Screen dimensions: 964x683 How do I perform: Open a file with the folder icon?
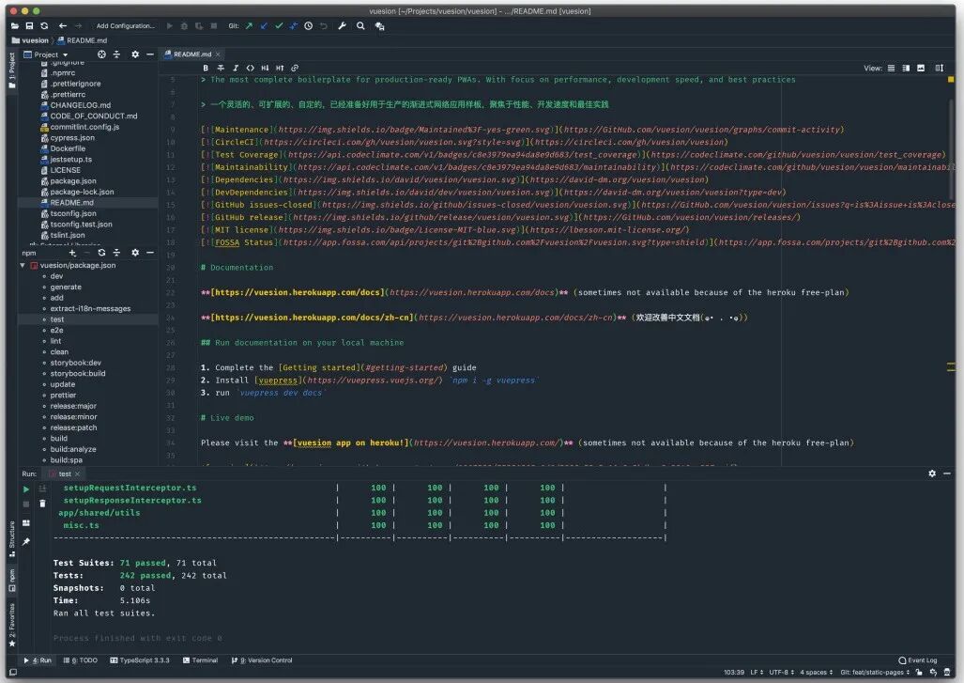coord(15,26)
